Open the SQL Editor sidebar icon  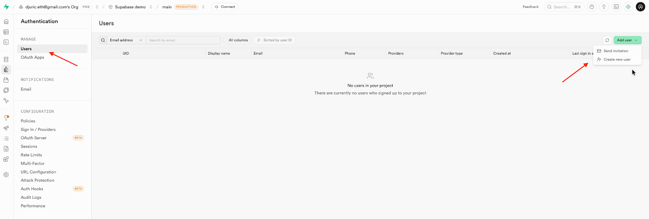(6, 42)
